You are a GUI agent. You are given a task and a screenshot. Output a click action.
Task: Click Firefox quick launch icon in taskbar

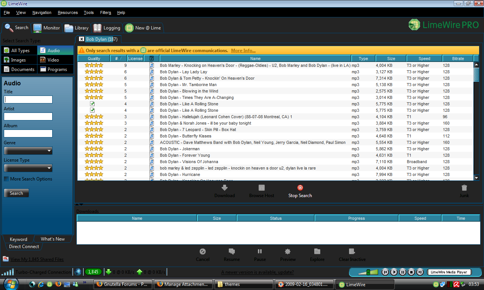pyautogui.click(x=58, y=284)
